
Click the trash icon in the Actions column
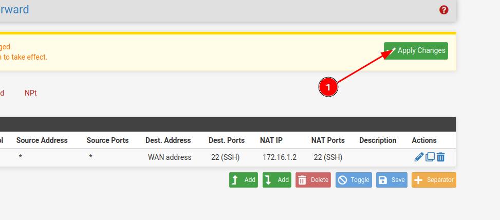(440, 157)
